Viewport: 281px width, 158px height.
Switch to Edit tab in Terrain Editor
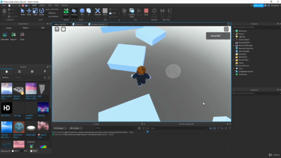43,28
